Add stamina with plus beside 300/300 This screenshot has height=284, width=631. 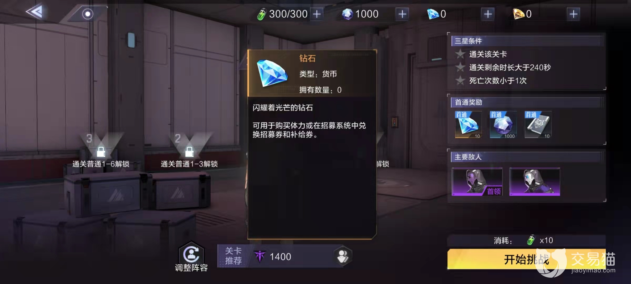[317, 14]
